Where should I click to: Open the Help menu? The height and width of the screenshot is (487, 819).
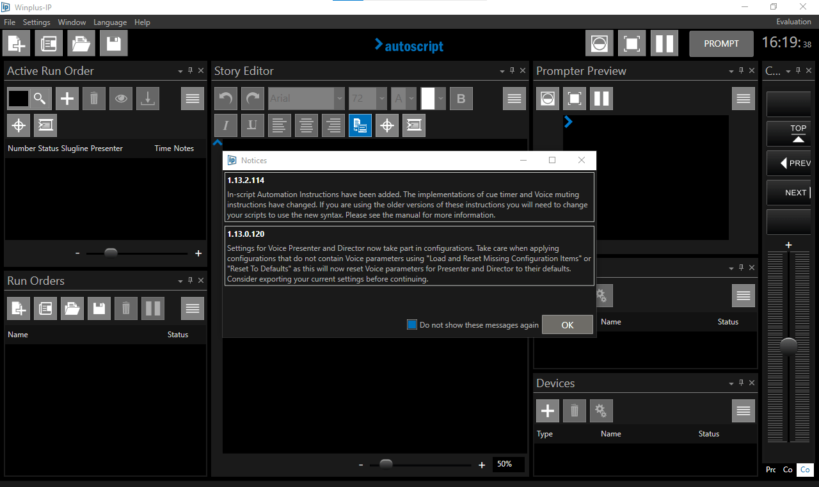[x=142, y=22]
